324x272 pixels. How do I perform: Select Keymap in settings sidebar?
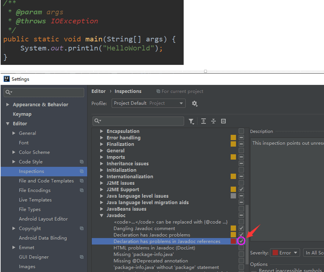tap(22, 114)
